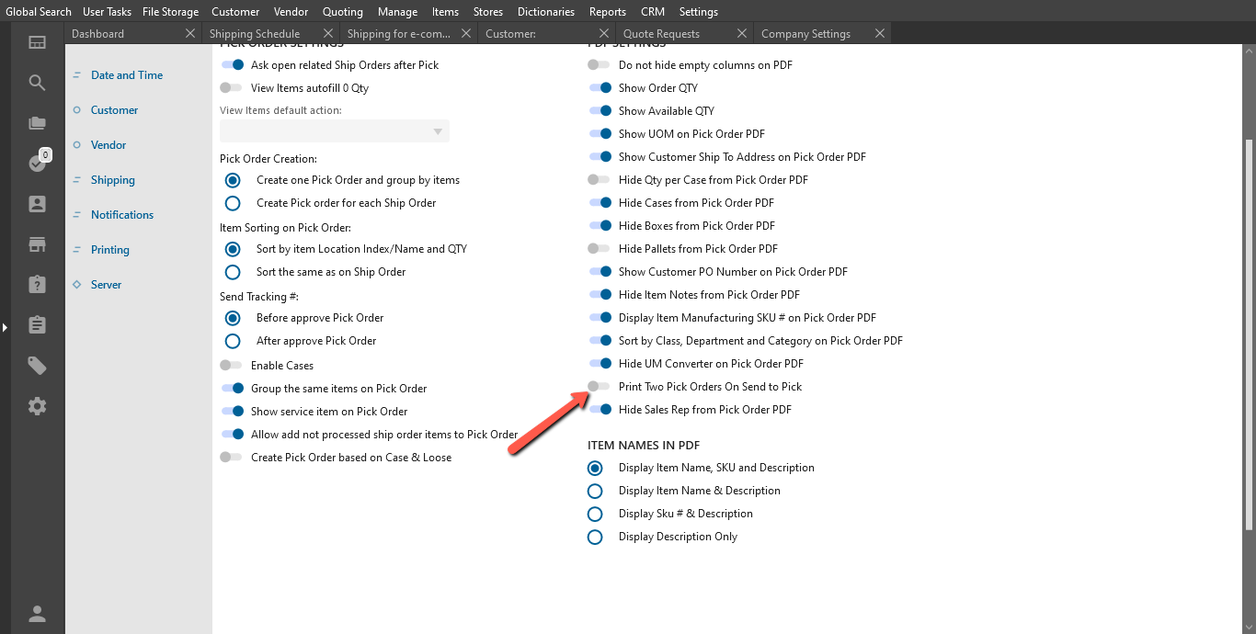Select Create Pick order for each Ship Order

(233, 203)
